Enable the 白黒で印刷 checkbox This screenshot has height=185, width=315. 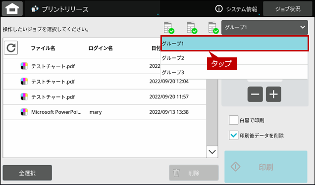coord(233,120)
